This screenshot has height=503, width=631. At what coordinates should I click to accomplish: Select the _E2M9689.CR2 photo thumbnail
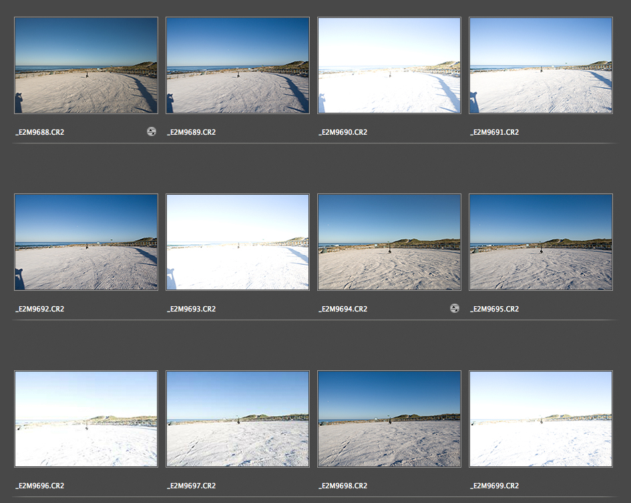pos(238,65)
